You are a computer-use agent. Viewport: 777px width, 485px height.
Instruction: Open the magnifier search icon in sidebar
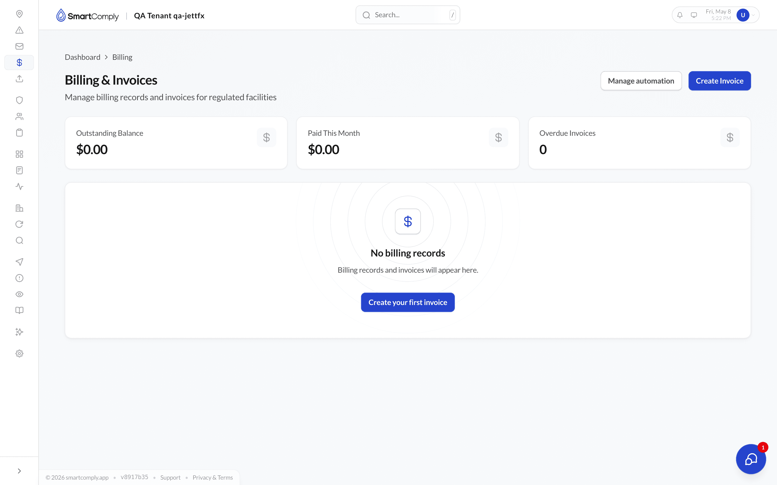coord(19,240)
